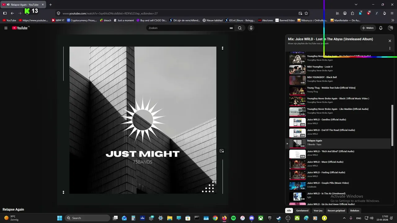Go to the YouTube home logo
Viewport: 397px width, 223px height.
click(x=20, y=28)
